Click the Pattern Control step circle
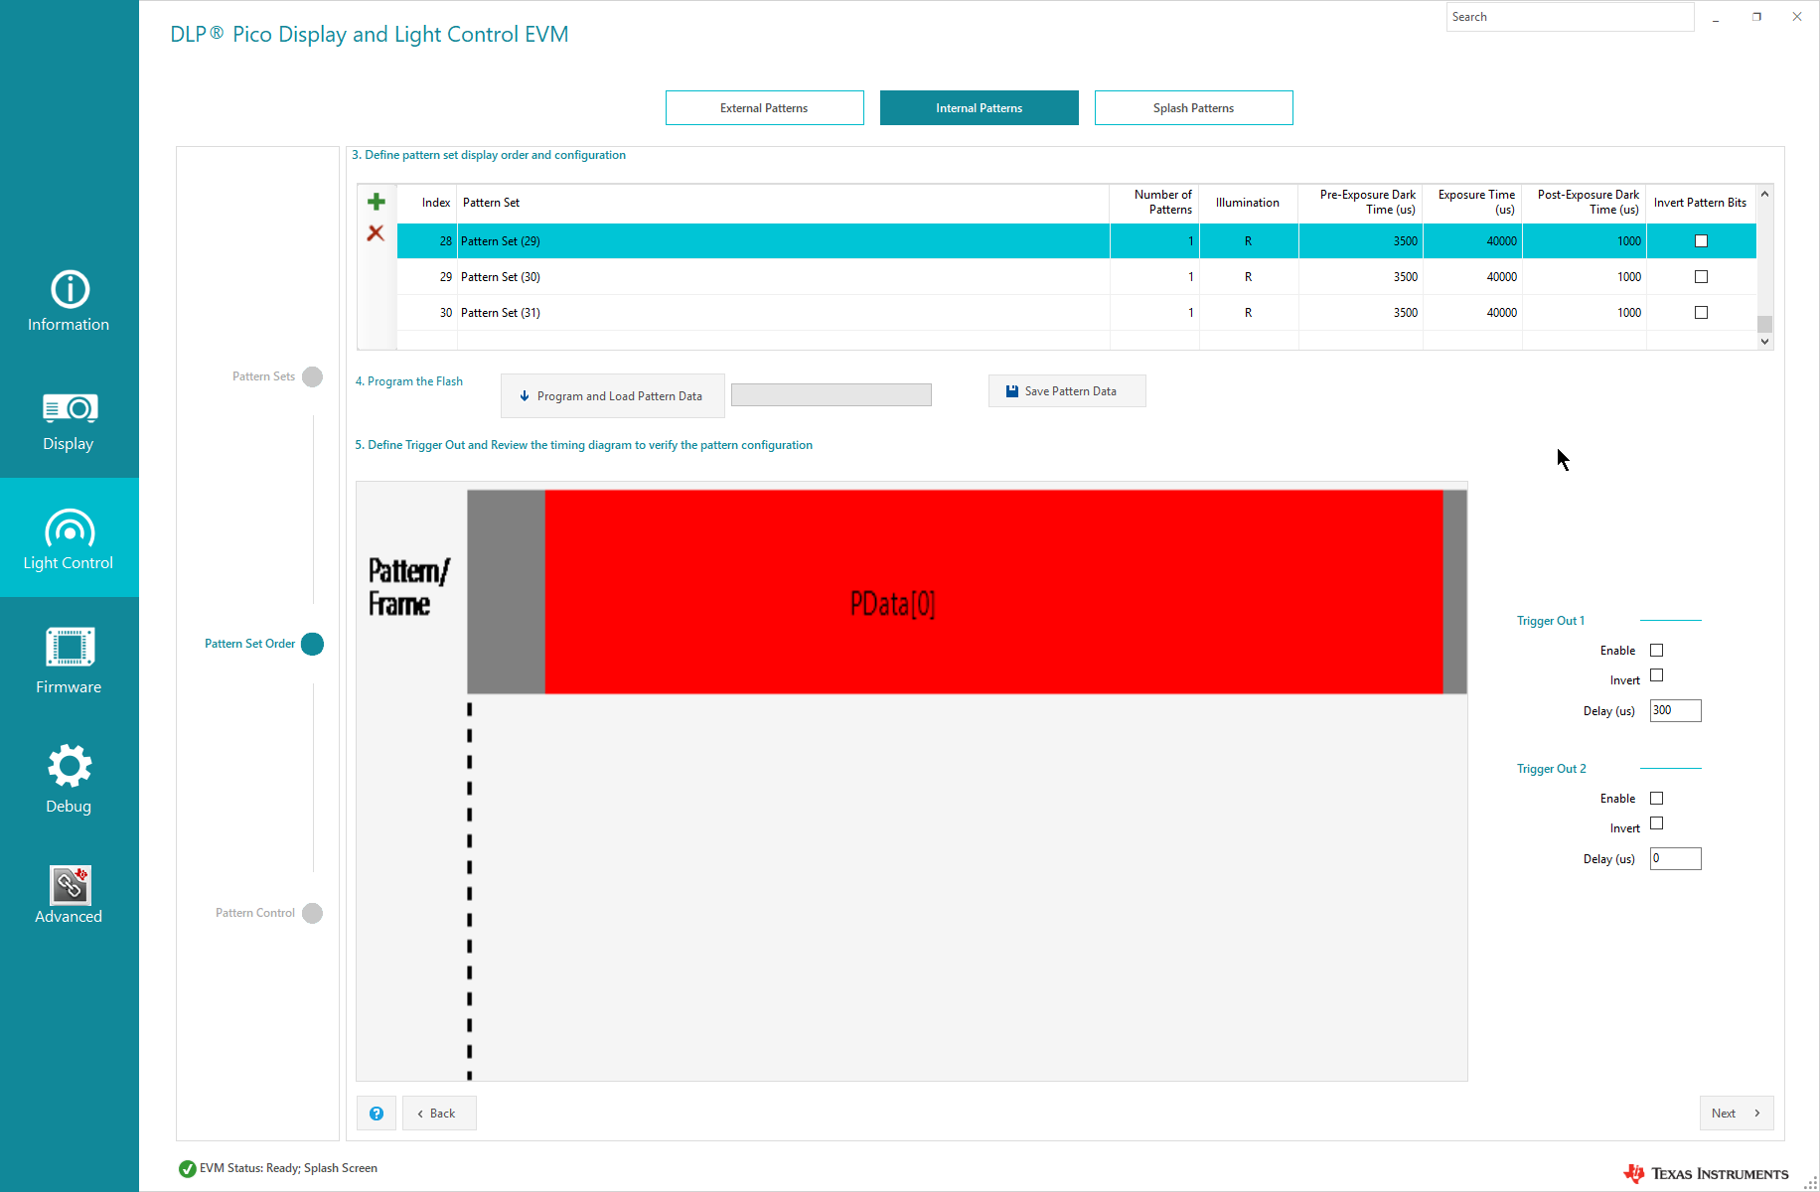Viewport: 1820px width, 1192px height. coord(312,913)
